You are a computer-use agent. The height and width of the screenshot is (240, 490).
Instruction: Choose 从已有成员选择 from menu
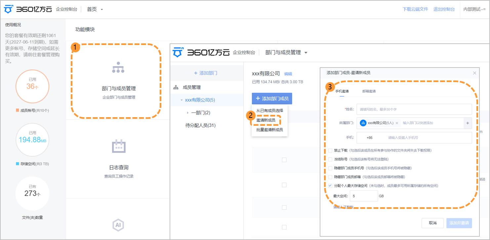coord(269,111)
